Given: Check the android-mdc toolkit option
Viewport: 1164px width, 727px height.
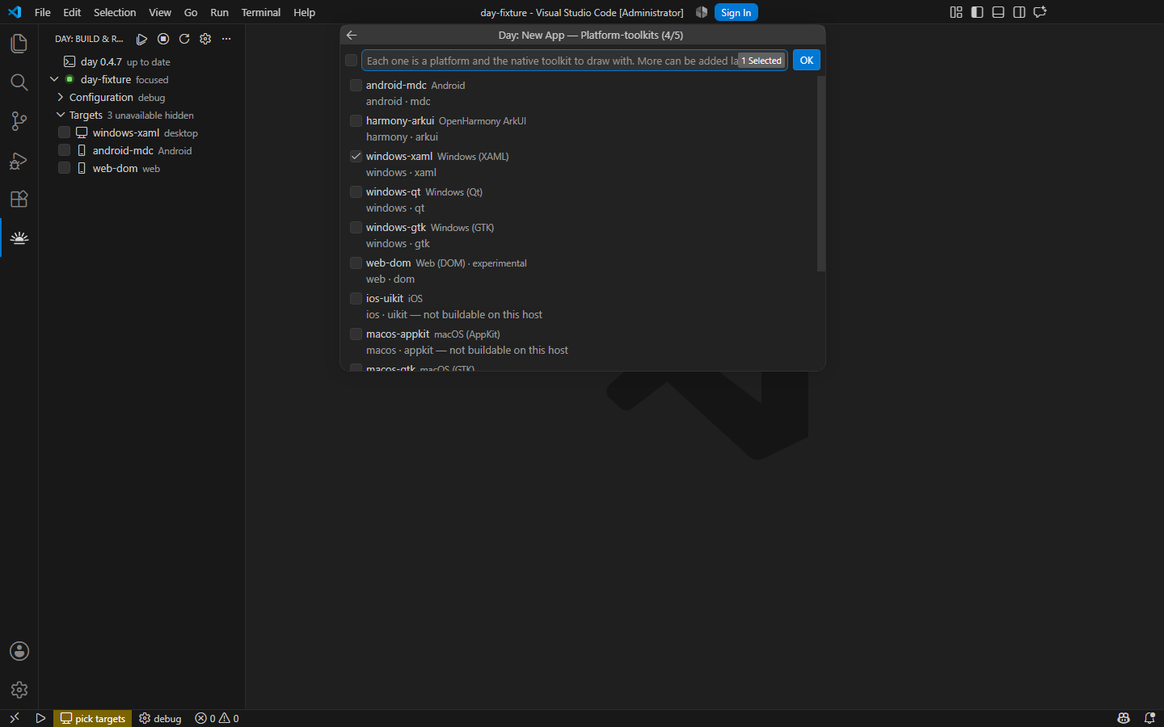Looking at the screenshot, I should 356,85.
